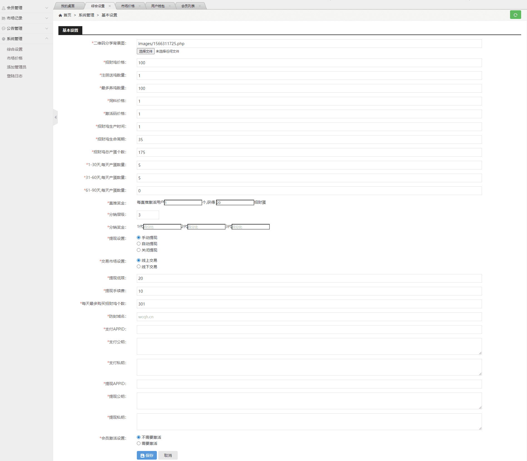Collapse the sidebar with the left arrow handle

(56, 117)
